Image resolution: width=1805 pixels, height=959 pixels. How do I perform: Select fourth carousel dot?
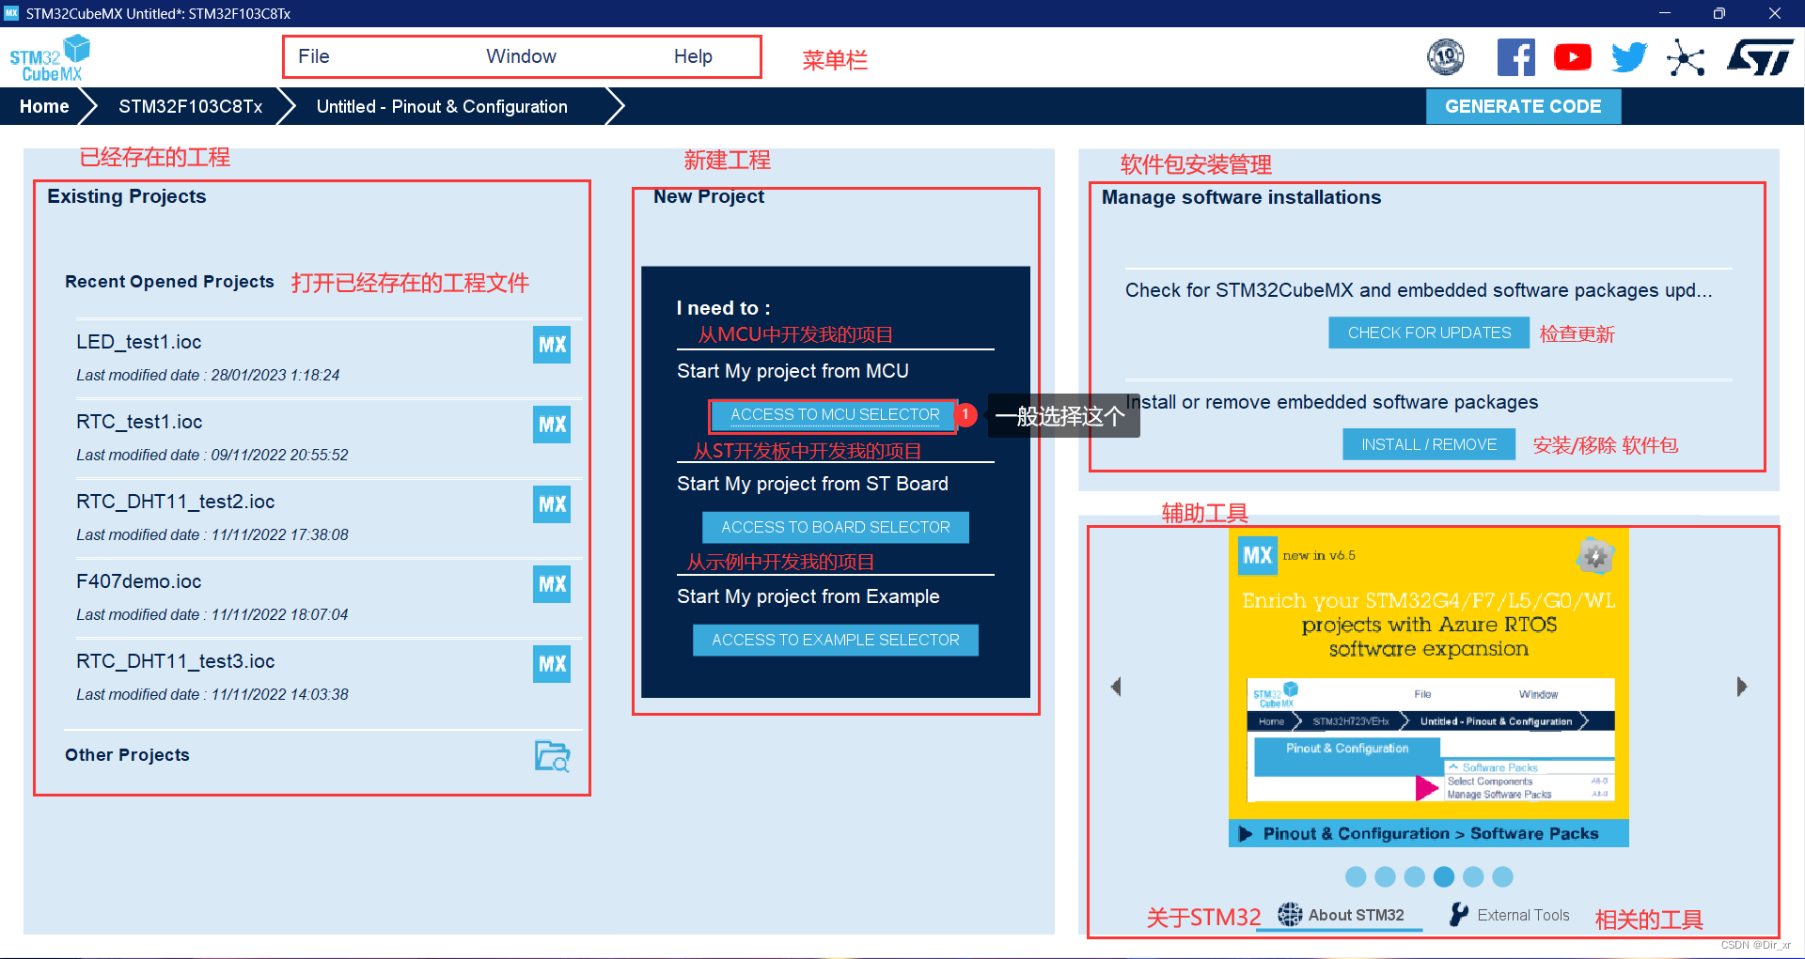[1444, 876]
